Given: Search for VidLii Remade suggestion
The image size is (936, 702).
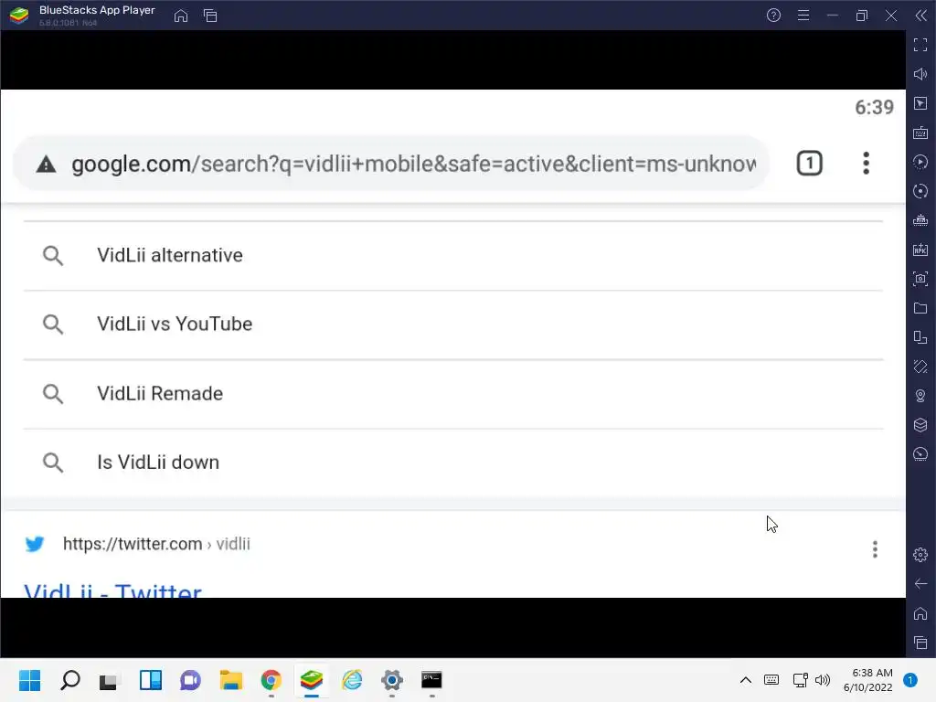Looking at the screenshot, I should [453, 393].
